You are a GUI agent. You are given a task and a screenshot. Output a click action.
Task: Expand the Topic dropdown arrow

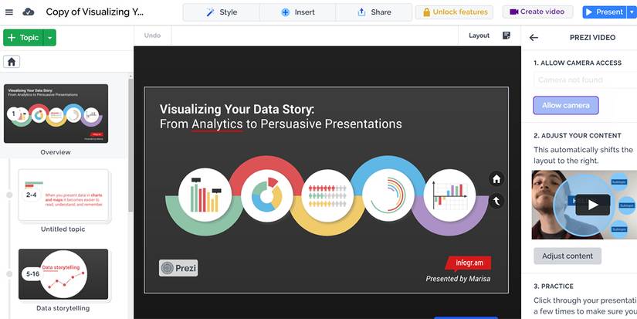pos(49,38)
